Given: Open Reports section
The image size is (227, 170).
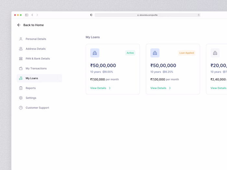Looking at the screenshot, I should (x=30, y=88).
